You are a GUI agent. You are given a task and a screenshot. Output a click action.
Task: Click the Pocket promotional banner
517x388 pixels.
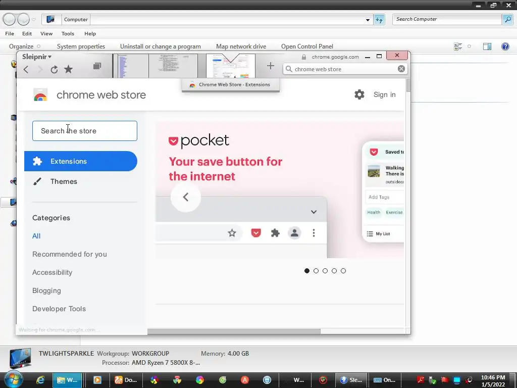[x=280, y=190]
